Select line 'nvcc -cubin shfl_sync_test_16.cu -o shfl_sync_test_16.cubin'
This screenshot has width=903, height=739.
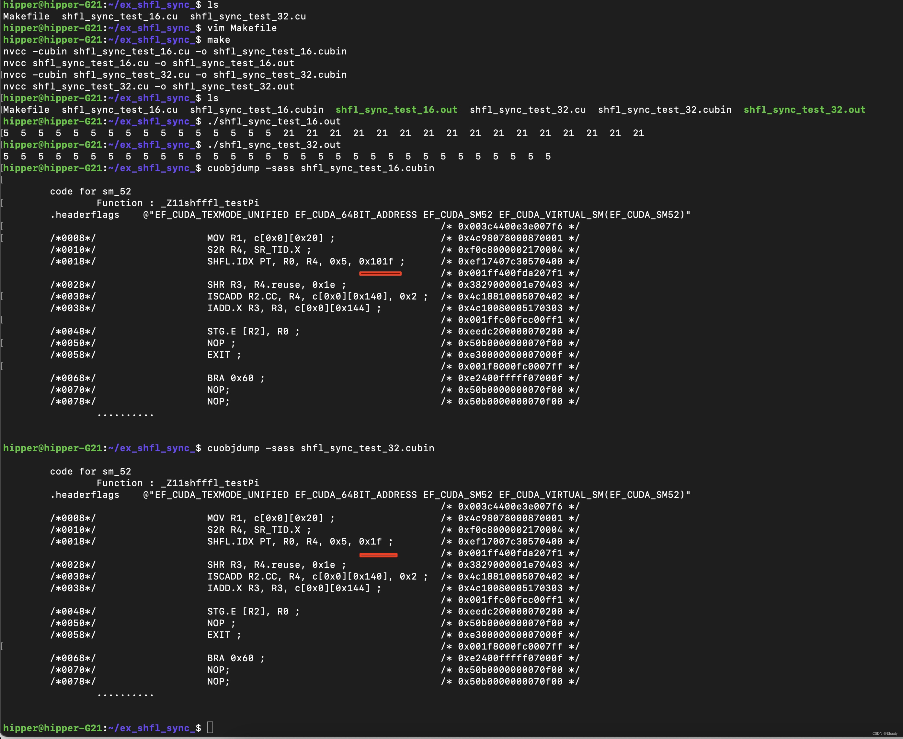[x=175, y=52]
